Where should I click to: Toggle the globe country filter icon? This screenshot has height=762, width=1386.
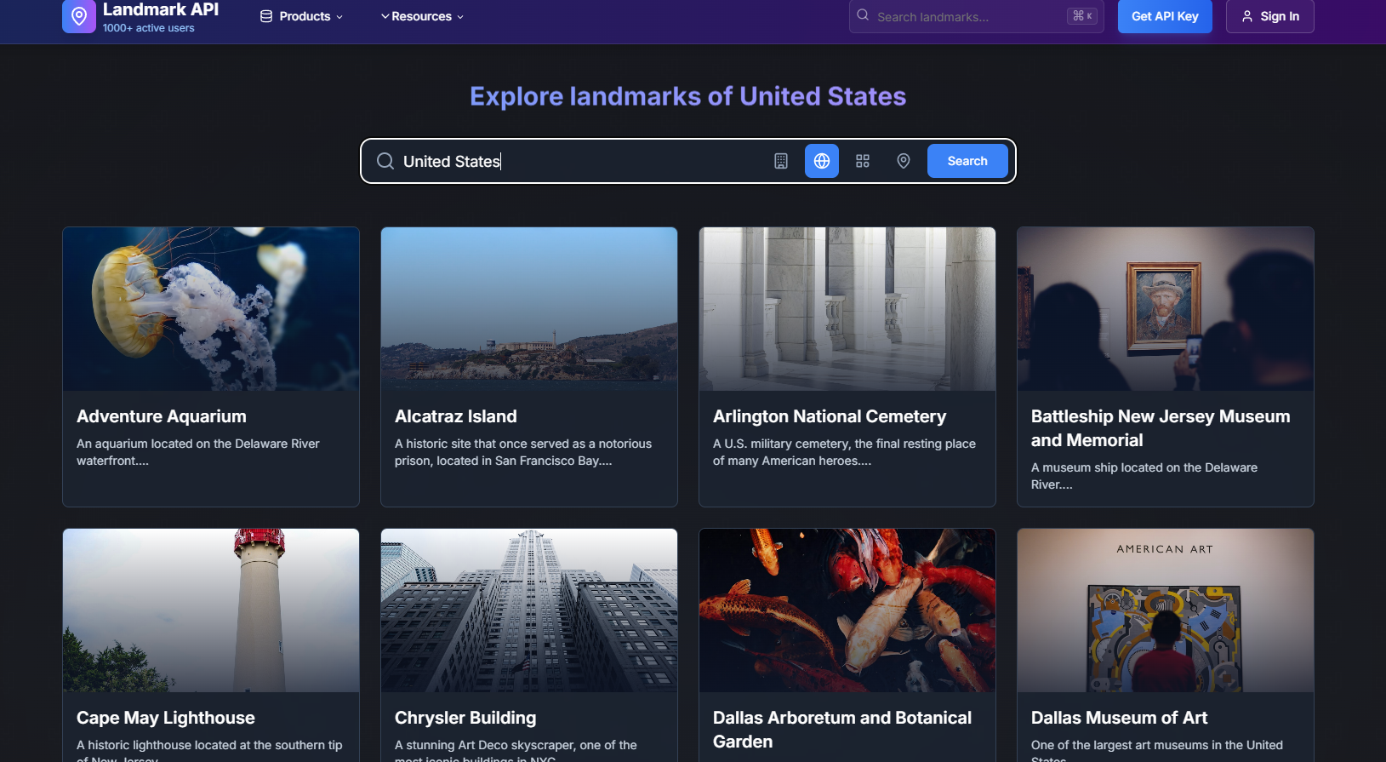[822, 161]
